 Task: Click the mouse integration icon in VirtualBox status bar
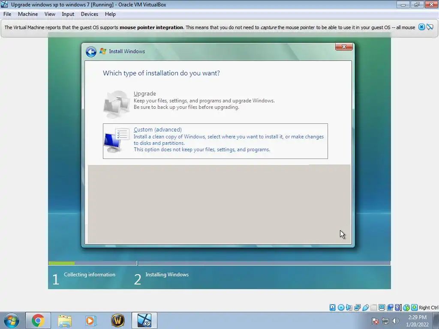[x=406, y=308]
